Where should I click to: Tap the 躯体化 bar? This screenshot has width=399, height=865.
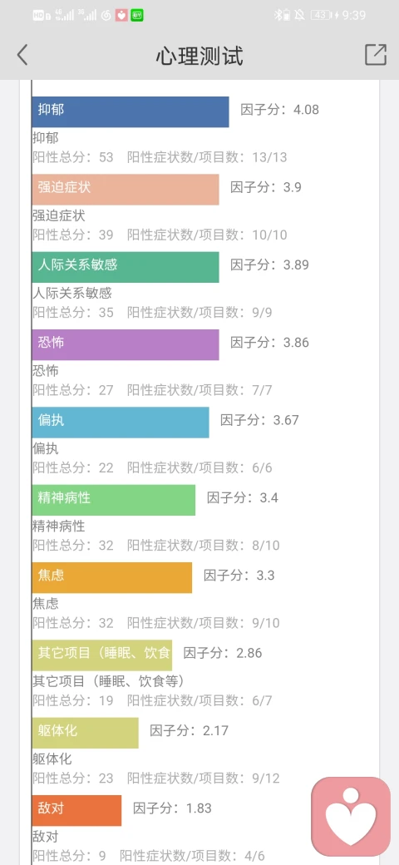click(x=85, y=733)
